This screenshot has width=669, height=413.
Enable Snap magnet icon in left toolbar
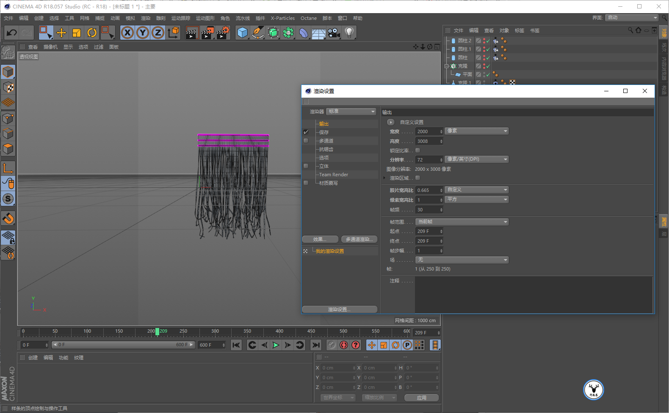click(x=8, y=219)
